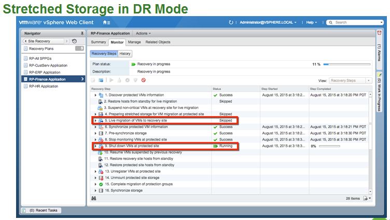Screen dimensions: 390x220
Task: Click the red cancel recovery icon
Action: 143,80
